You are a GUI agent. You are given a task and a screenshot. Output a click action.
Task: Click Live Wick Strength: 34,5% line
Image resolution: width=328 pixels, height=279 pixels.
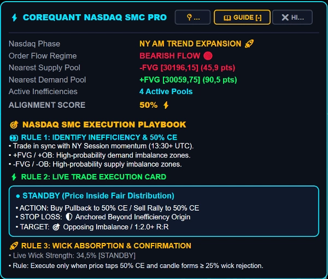[x=72, y=255]
